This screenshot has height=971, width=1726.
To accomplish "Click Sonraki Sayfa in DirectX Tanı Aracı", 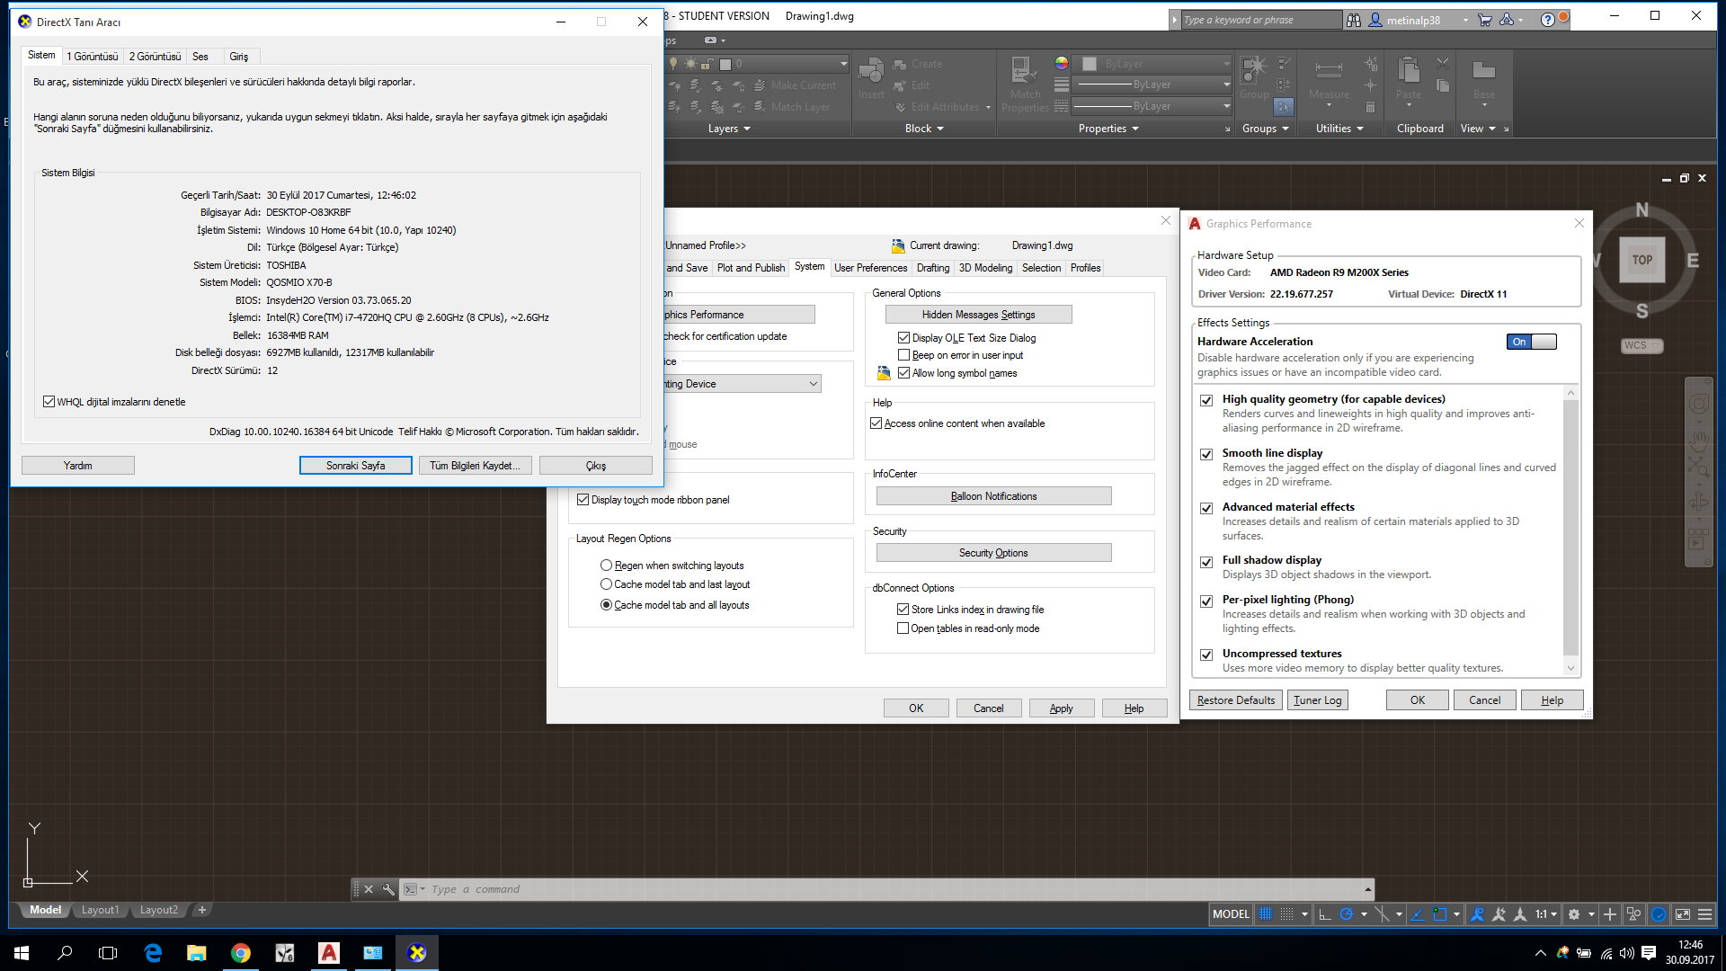I will pyautogui.click(x=355, y=465).
